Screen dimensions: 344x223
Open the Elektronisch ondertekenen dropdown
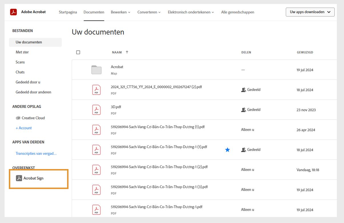click(x=191, y=12)
